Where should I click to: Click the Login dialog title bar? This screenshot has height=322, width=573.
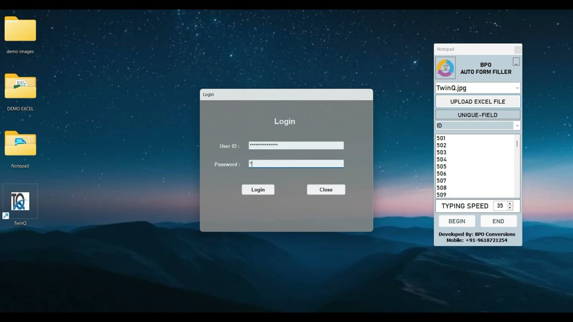coord(286,94)
